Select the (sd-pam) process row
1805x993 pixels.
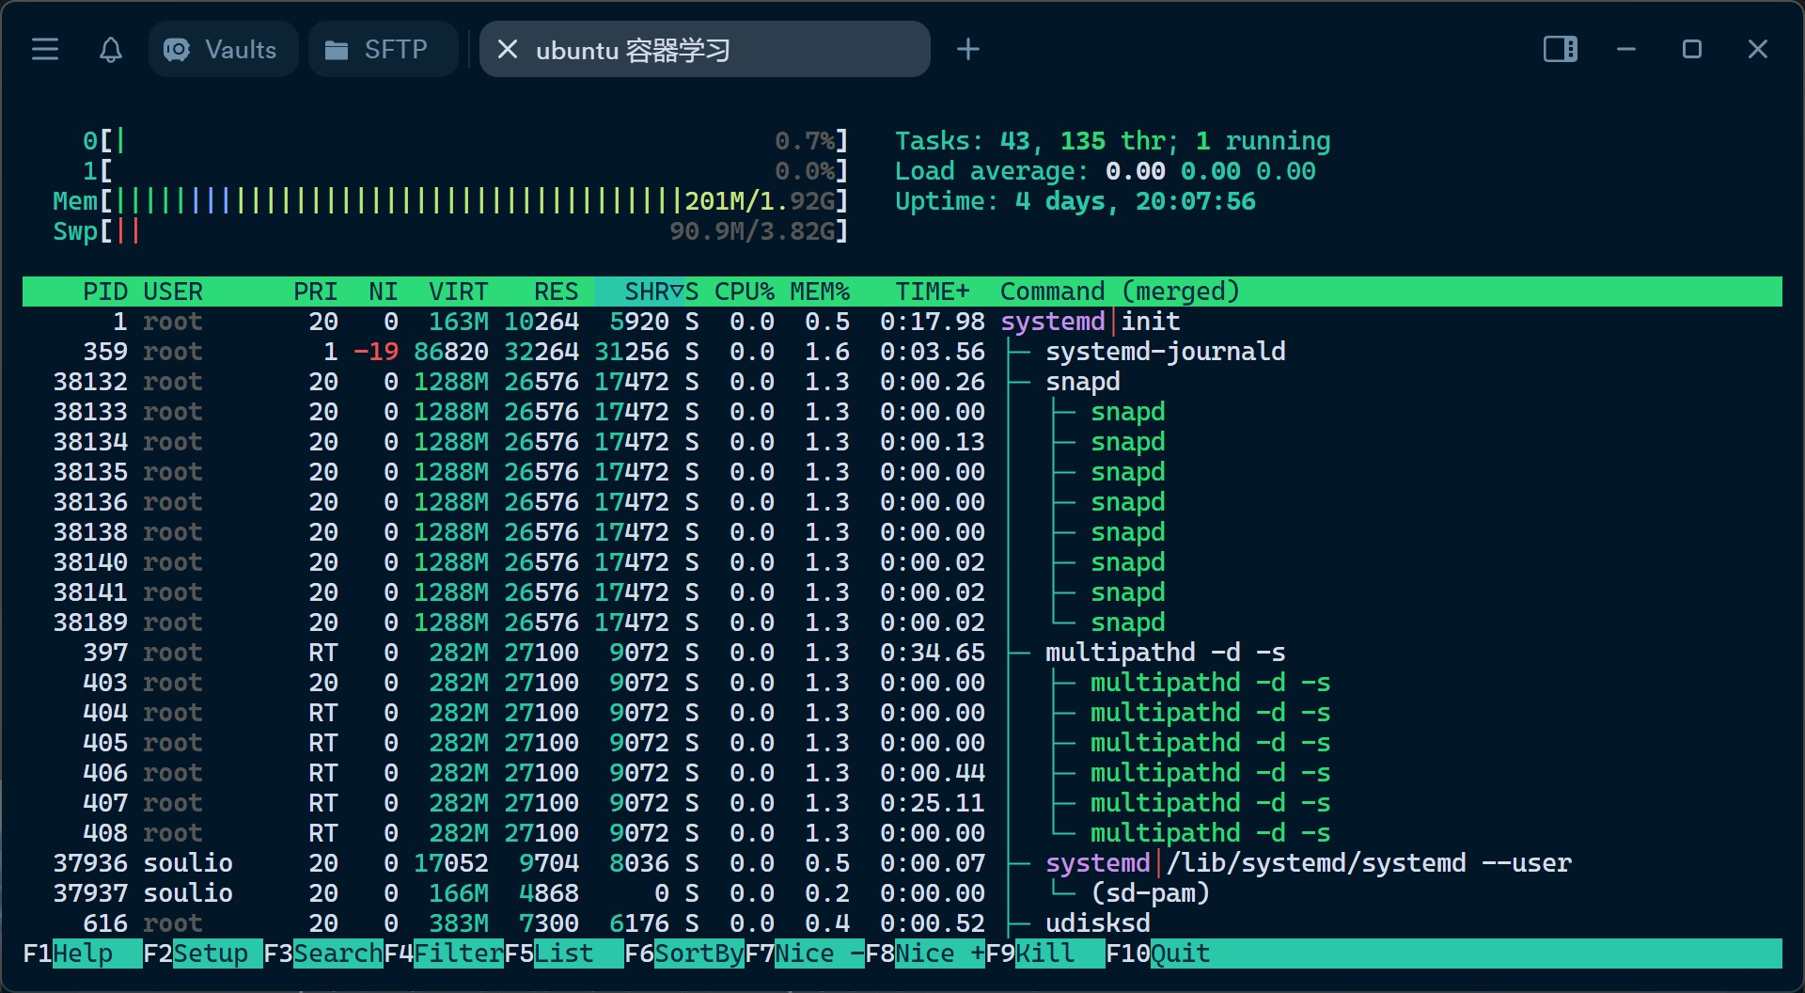[x=902, y=893]
